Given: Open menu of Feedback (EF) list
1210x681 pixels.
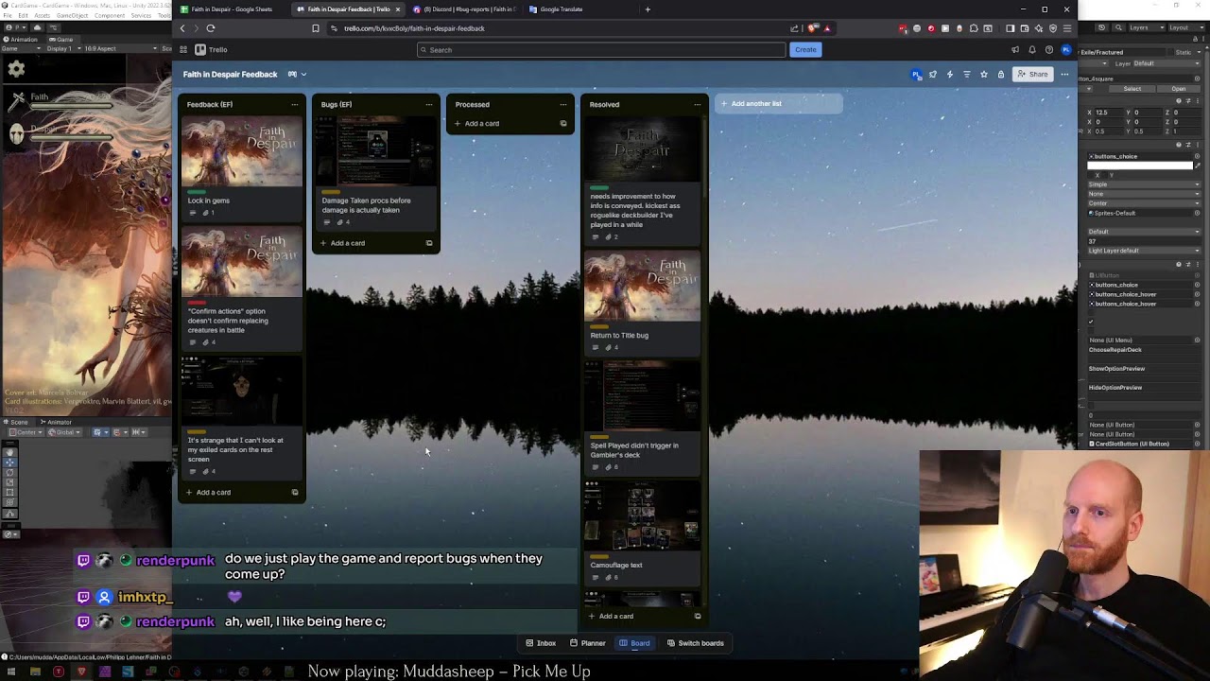Looking at the screenshot, I should coord(295,104).
